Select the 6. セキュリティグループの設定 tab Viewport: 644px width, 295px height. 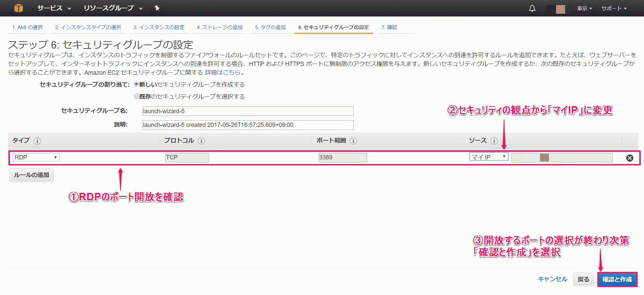click(334, 27)
